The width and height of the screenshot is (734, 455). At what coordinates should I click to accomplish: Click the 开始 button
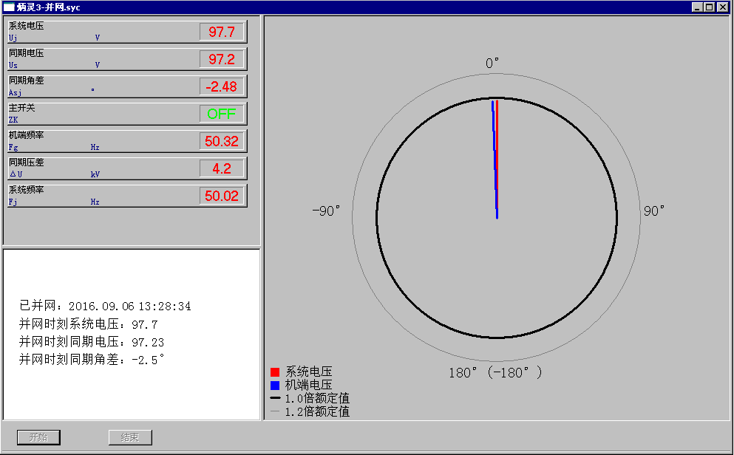point(38,437)
